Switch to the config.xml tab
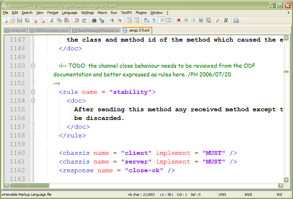This screenshot has height=199, width=293. tap(15, 30)
